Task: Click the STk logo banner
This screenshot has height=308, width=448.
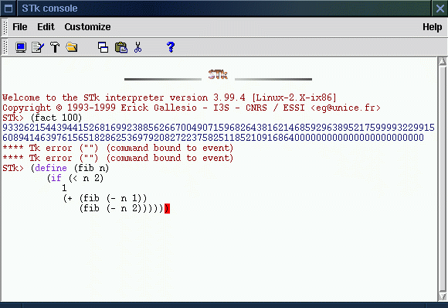Action: point(218,75)
